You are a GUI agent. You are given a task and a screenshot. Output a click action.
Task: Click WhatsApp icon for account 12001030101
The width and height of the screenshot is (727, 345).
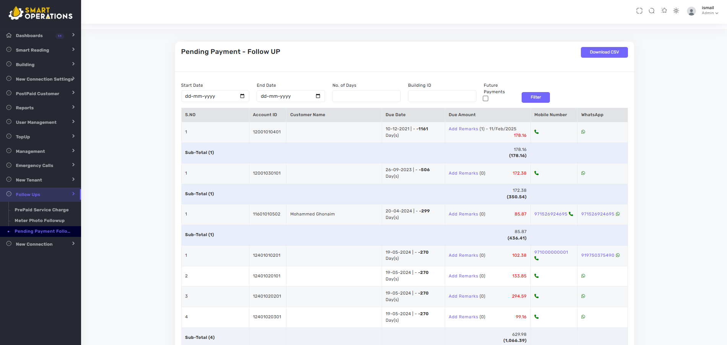point(583,173)
